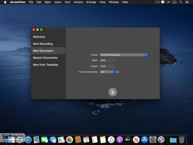
Task: Select New Recording in the sidebar
Action: click(48, 44)
